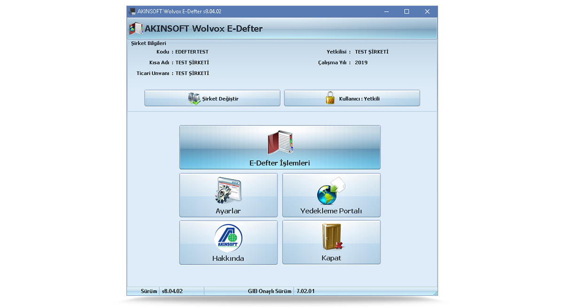Click Kullanıcı: Yetkili to change user

[352, 98]
